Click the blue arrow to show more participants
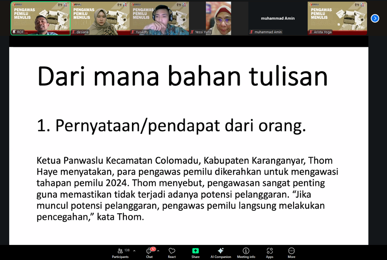387x260 pixels. (x=374, y=18)
